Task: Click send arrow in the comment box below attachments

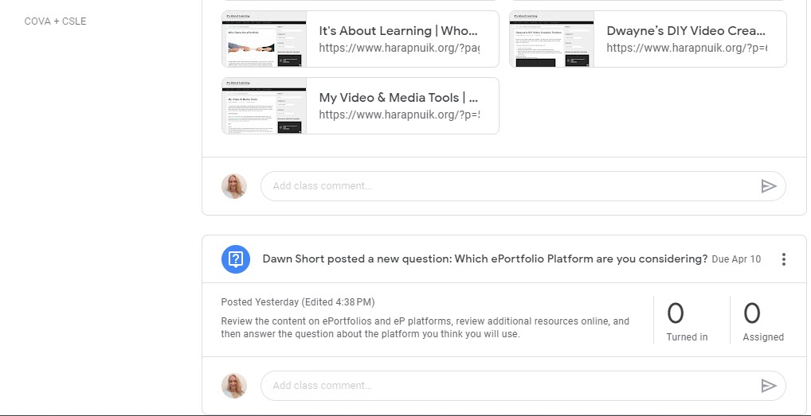Action: pyautogui.click(x=768, y=186)
